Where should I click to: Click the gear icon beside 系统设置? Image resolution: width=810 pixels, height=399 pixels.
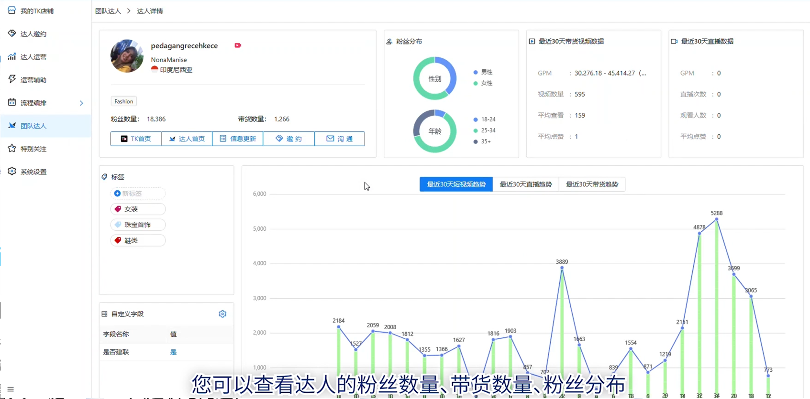(x=12, y=171)
